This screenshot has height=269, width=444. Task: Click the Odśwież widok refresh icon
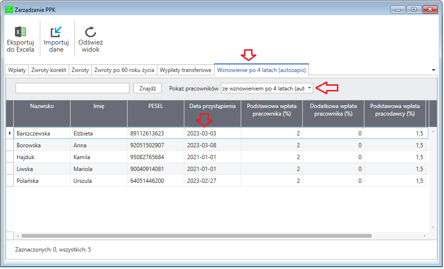pyautogui.click(x=91, y=32)
